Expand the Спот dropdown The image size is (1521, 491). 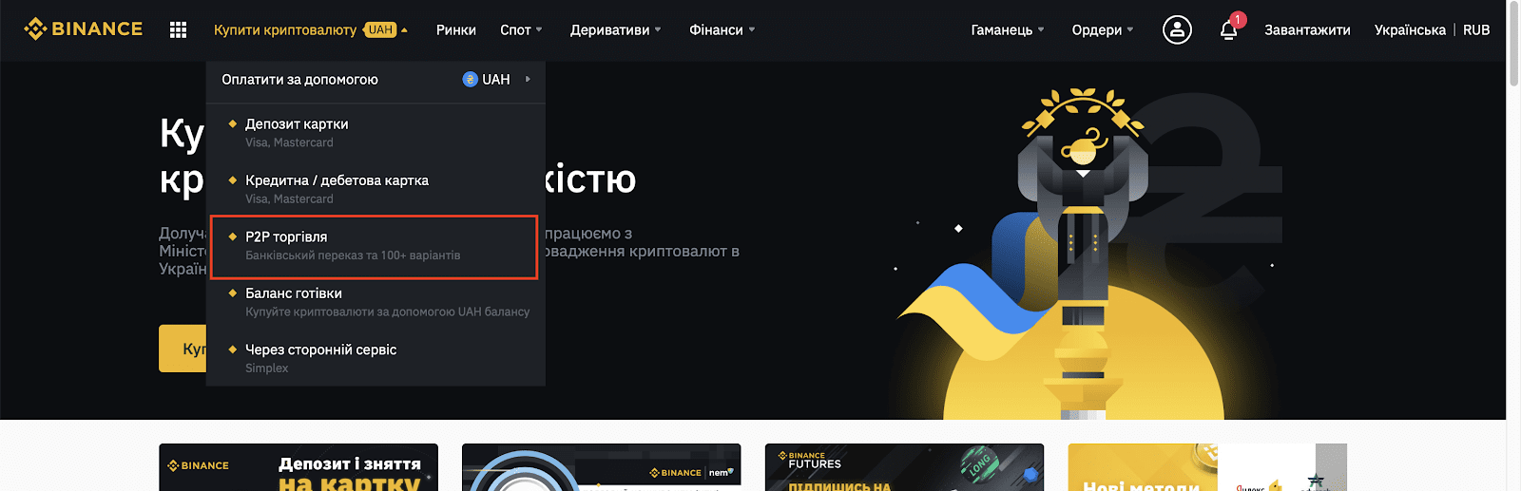(x=521, y=30)
